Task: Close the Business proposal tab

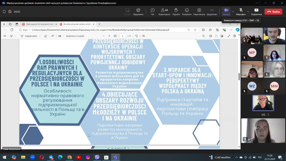Action: click(93, 24)
